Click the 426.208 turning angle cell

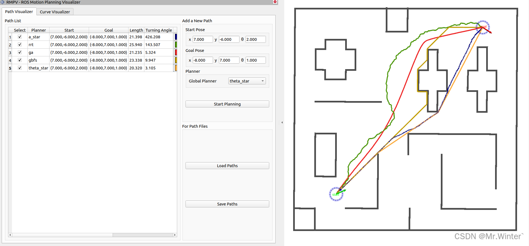click(159, 37)
